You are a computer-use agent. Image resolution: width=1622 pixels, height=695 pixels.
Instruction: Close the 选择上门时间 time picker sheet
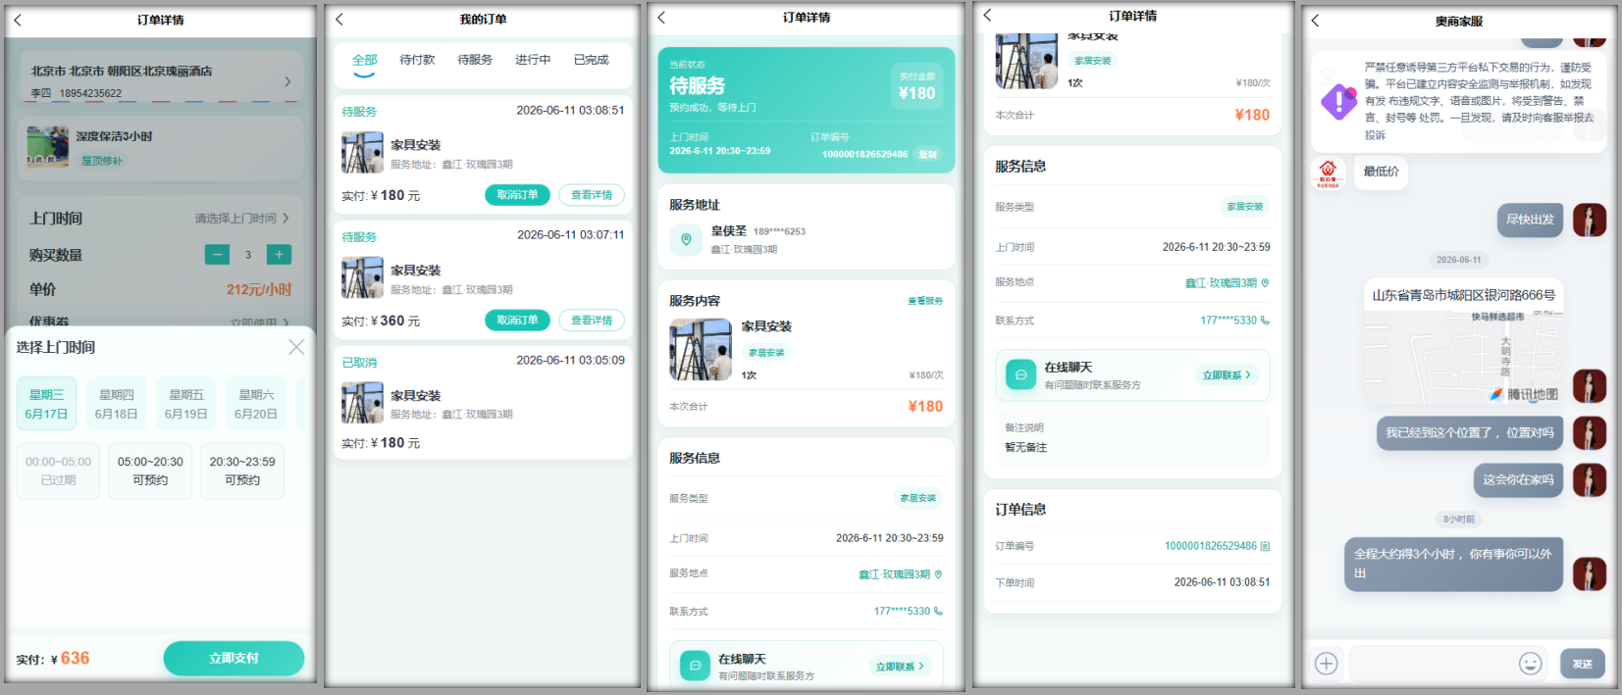pos(296,347)
